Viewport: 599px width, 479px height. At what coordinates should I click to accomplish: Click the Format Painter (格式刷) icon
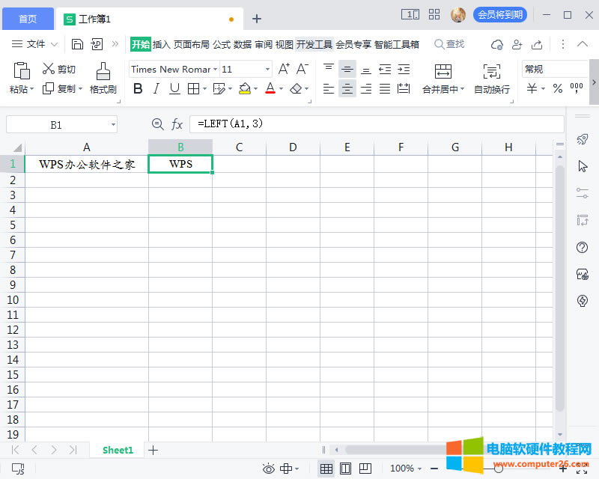click(103, 71)
